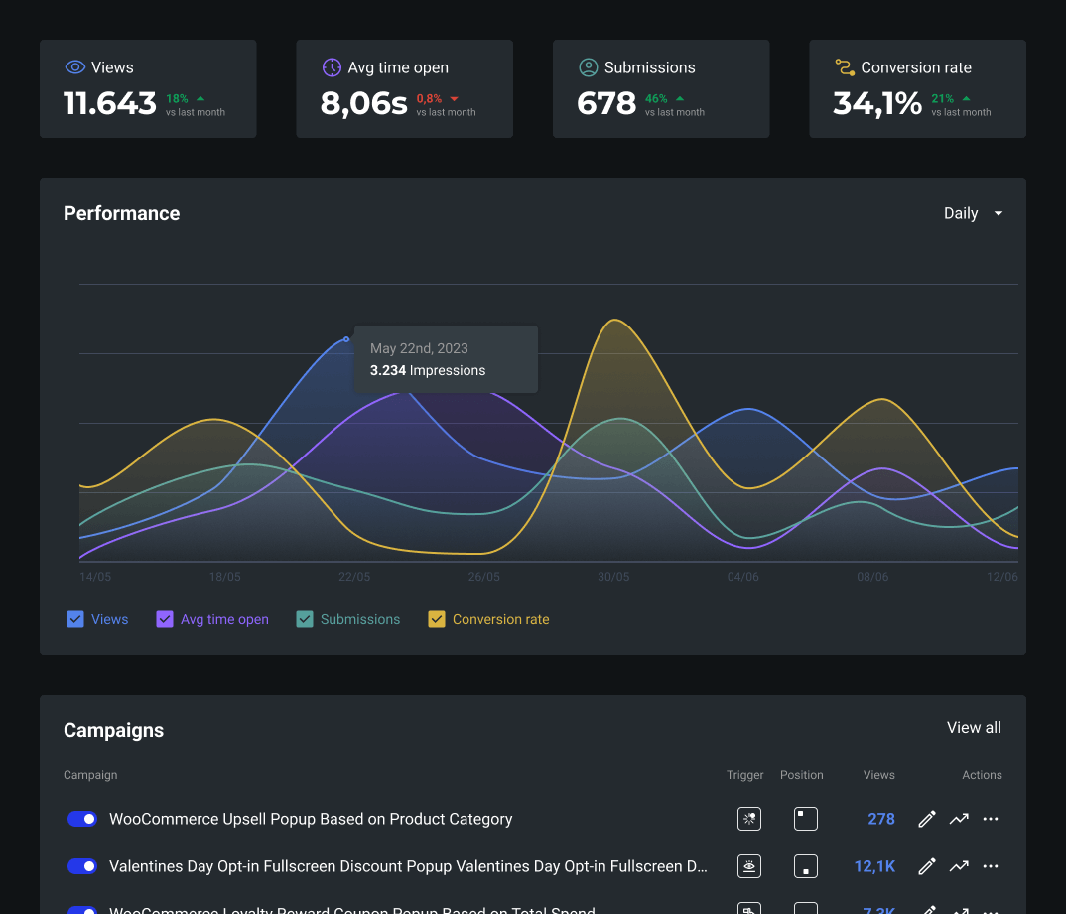
Task: Open the 12,1K views link
Action: click(874, 866)
